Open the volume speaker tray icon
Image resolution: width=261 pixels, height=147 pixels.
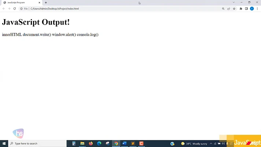pyautogui.click(x=223, y=144)
